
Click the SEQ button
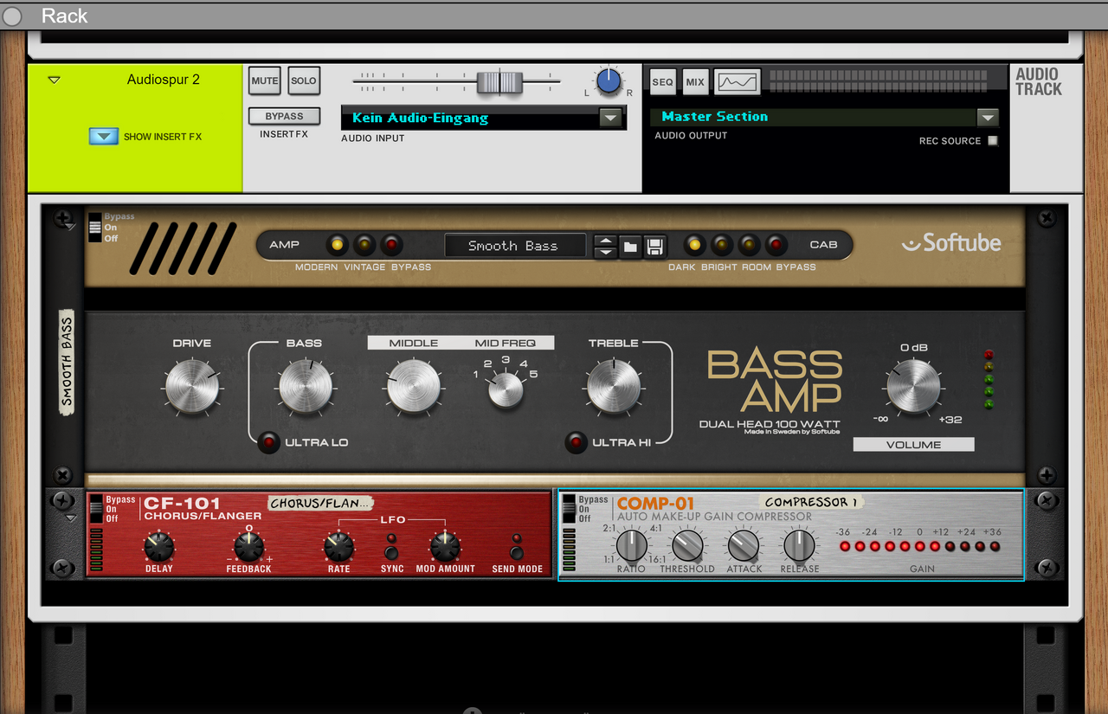(662, 82)
